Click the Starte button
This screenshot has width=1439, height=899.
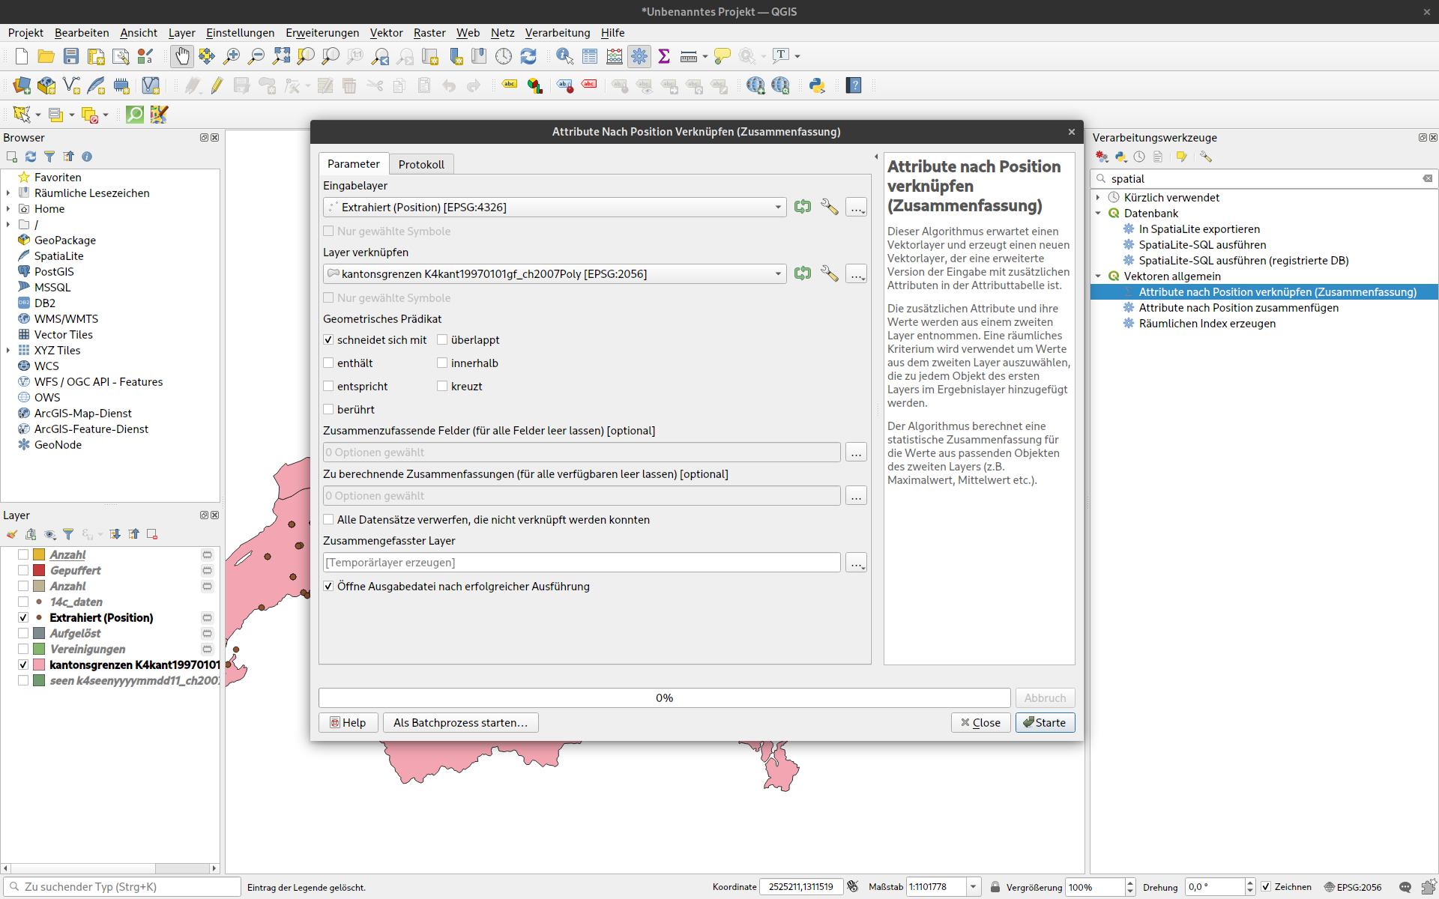1045,722
